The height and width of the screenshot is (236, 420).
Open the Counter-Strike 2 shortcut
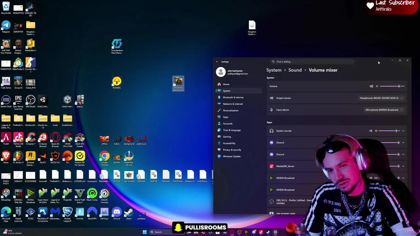coord(31,65)
